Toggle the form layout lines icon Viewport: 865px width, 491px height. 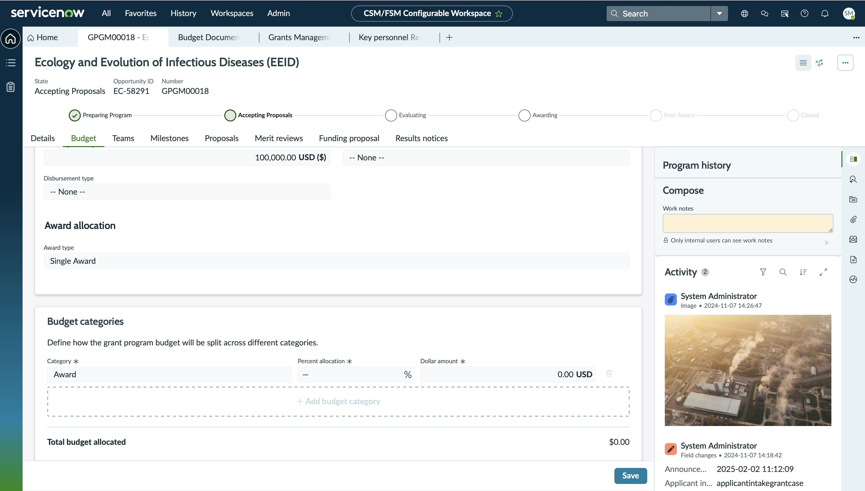pos(803,63)
